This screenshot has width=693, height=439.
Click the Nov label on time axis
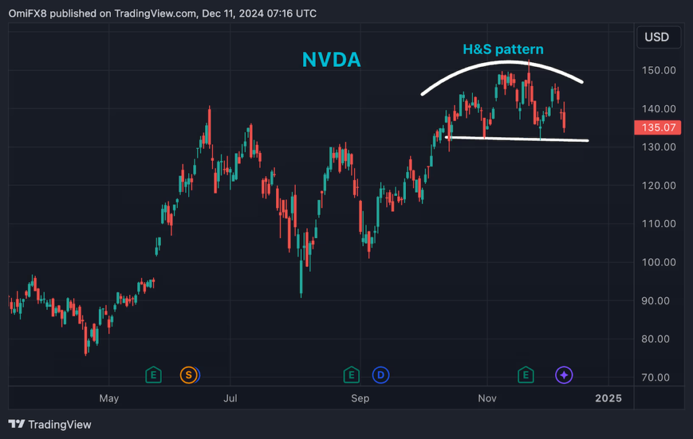[487, 398]
